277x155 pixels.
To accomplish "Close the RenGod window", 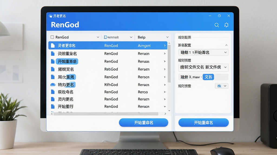I will tap(229, 16).
